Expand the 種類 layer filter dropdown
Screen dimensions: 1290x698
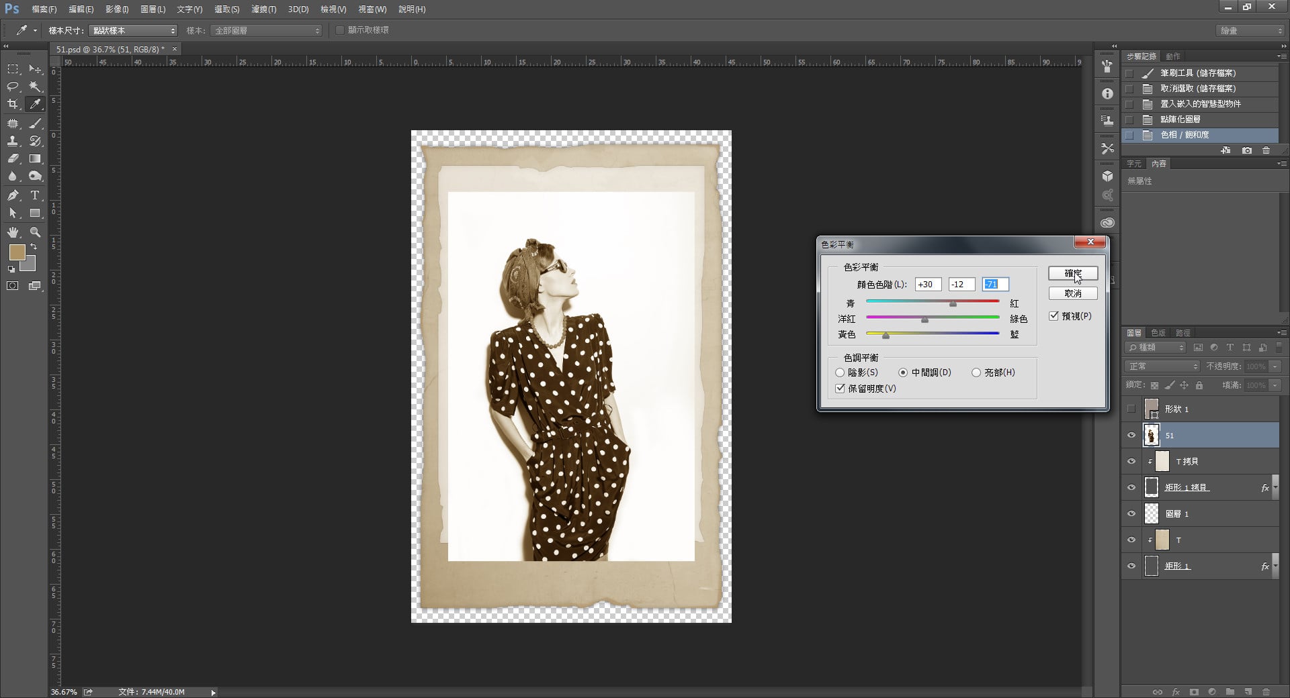(x=1156, y=348)
